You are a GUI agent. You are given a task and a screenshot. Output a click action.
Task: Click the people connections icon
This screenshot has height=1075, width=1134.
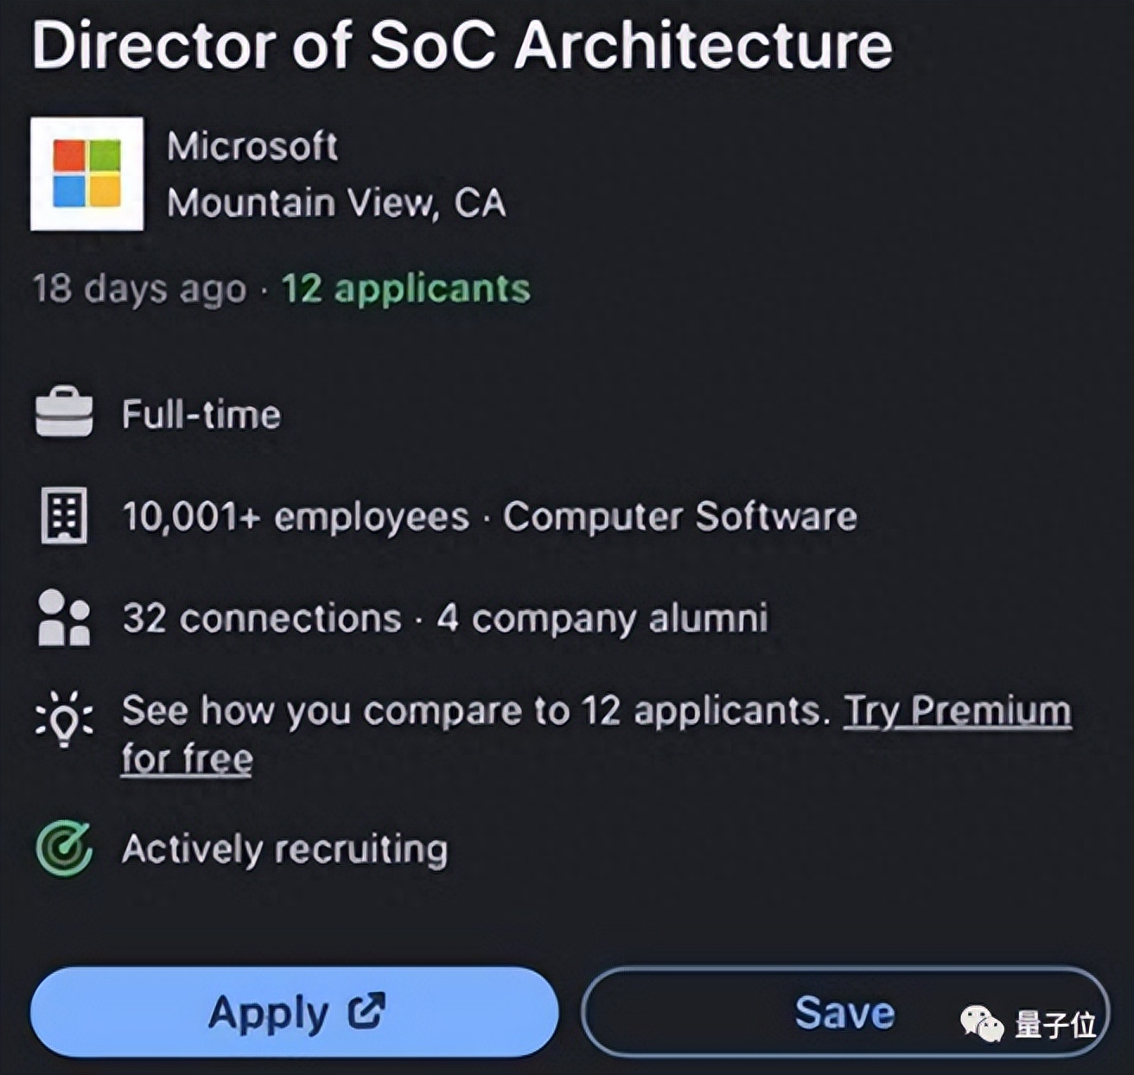tap(64, 617)
